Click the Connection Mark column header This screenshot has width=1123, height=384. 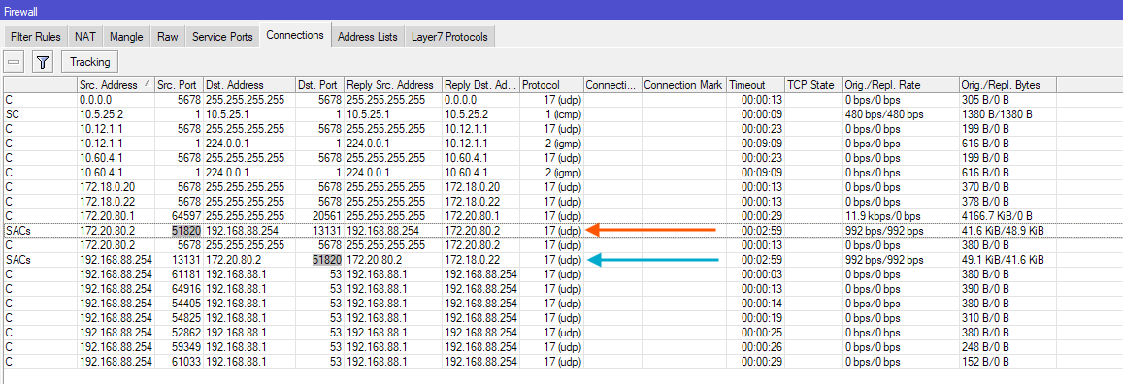684,85
